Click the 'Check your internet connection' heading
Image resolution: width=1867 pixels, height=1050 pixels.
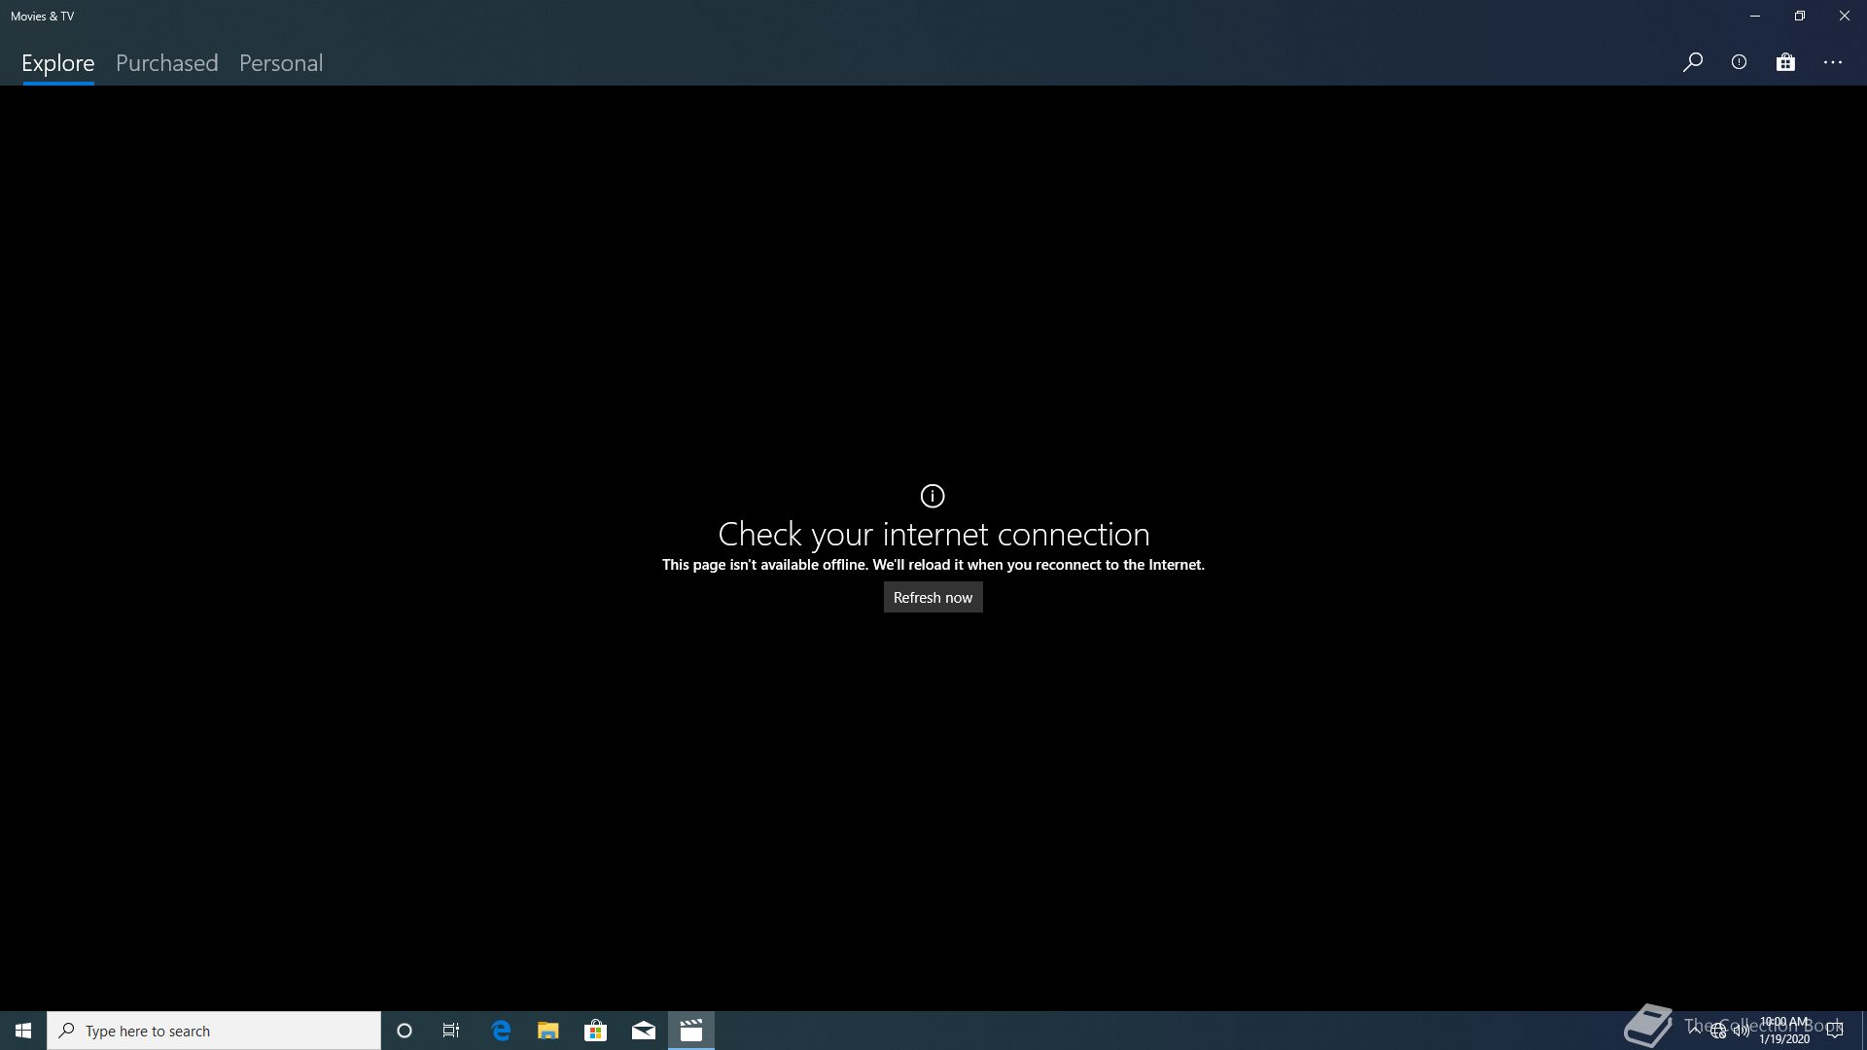[x=933, y=534]
